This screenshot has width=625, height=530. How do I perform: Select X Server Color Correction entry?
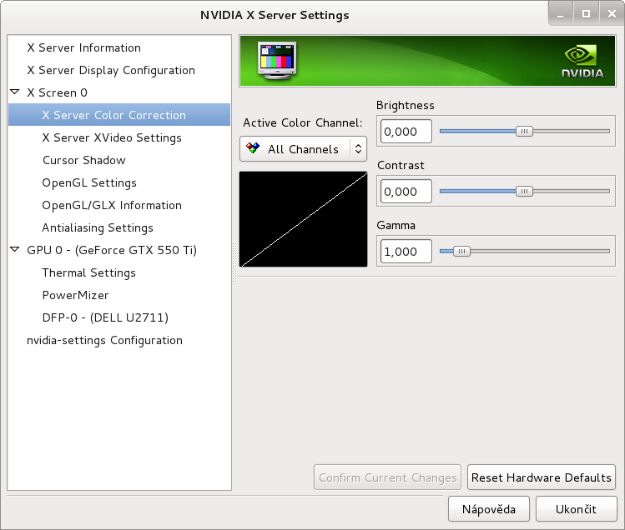pos(119,115)
